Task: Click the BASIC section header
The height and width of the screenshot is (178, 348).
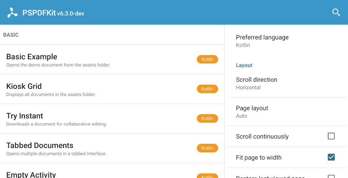Action: coord(11,35)
